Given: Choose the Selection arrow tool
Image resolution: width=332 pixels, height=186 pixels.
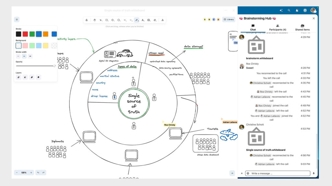Looking at the screenshot, I should [101, 20].
